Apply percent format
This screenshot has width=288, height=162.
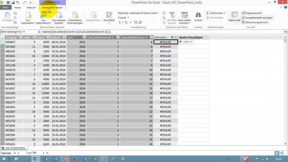click(126, 22)
